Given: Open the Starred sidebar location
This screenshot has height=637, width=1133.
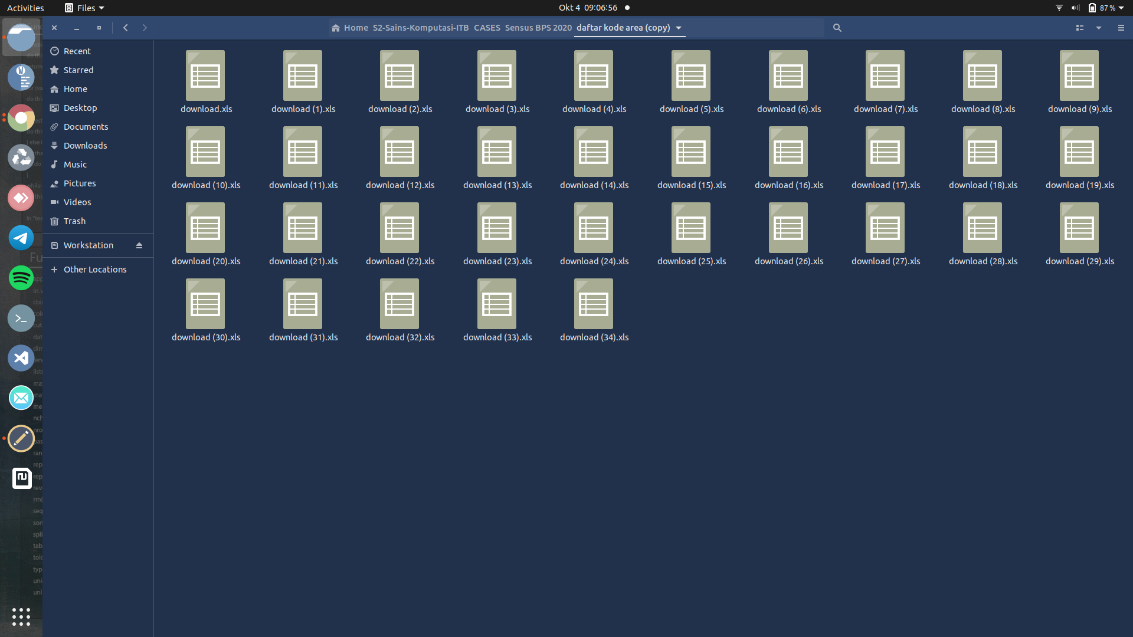Looking at the screenshot, I should [78, 70].
